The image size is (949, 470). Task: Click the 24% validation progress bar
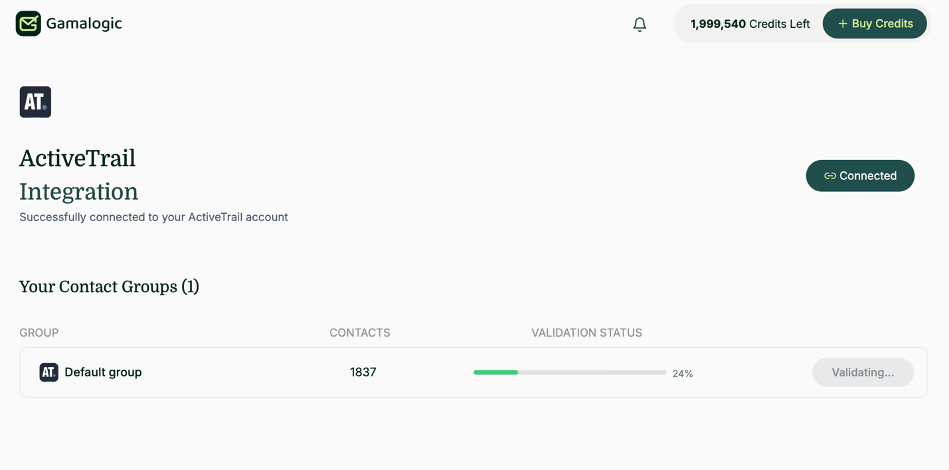coord(569,372)
